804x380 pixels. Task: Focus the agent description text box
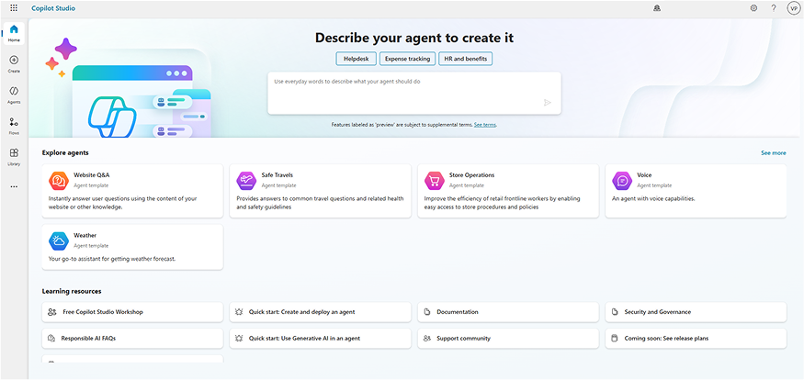click(414, 93)
